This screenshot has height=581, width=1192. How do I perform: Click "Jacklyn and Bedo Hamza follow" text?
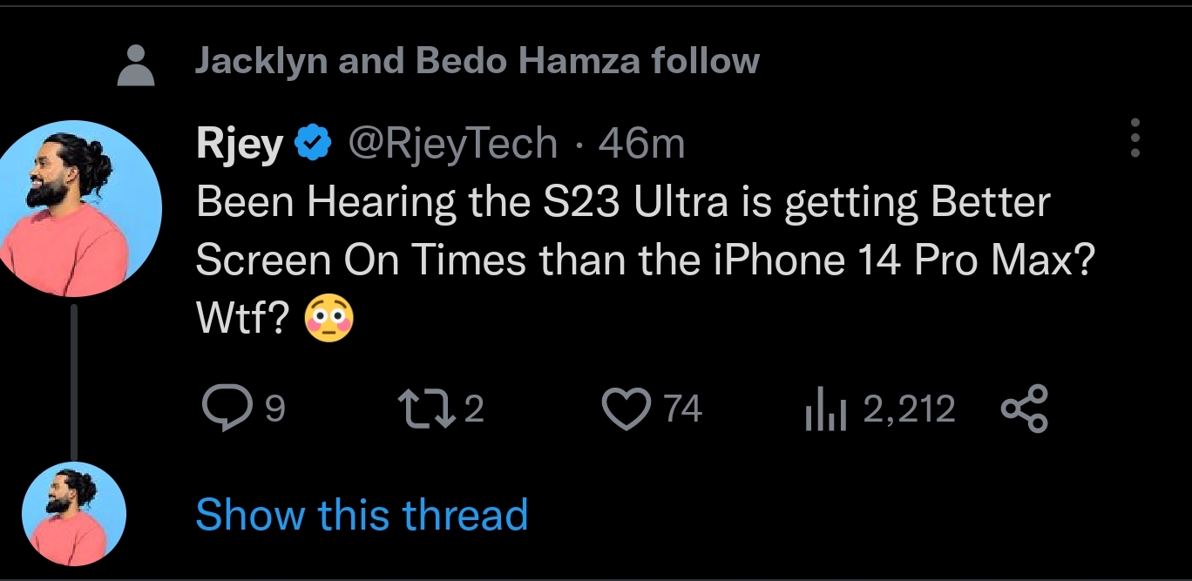(x=477, y=61)
